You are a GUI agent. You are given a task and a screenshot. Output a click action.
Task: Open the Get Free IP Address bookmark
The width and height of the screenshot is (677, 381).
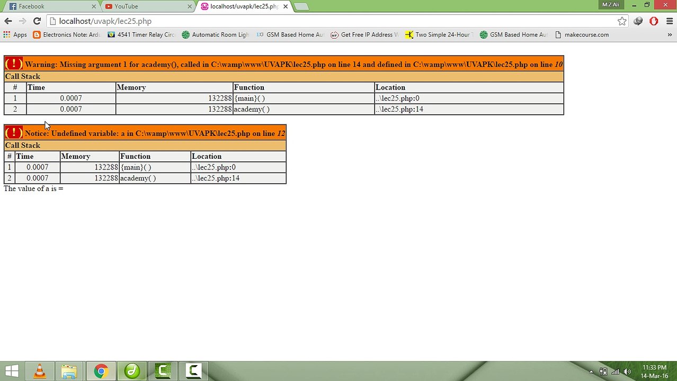364,35
